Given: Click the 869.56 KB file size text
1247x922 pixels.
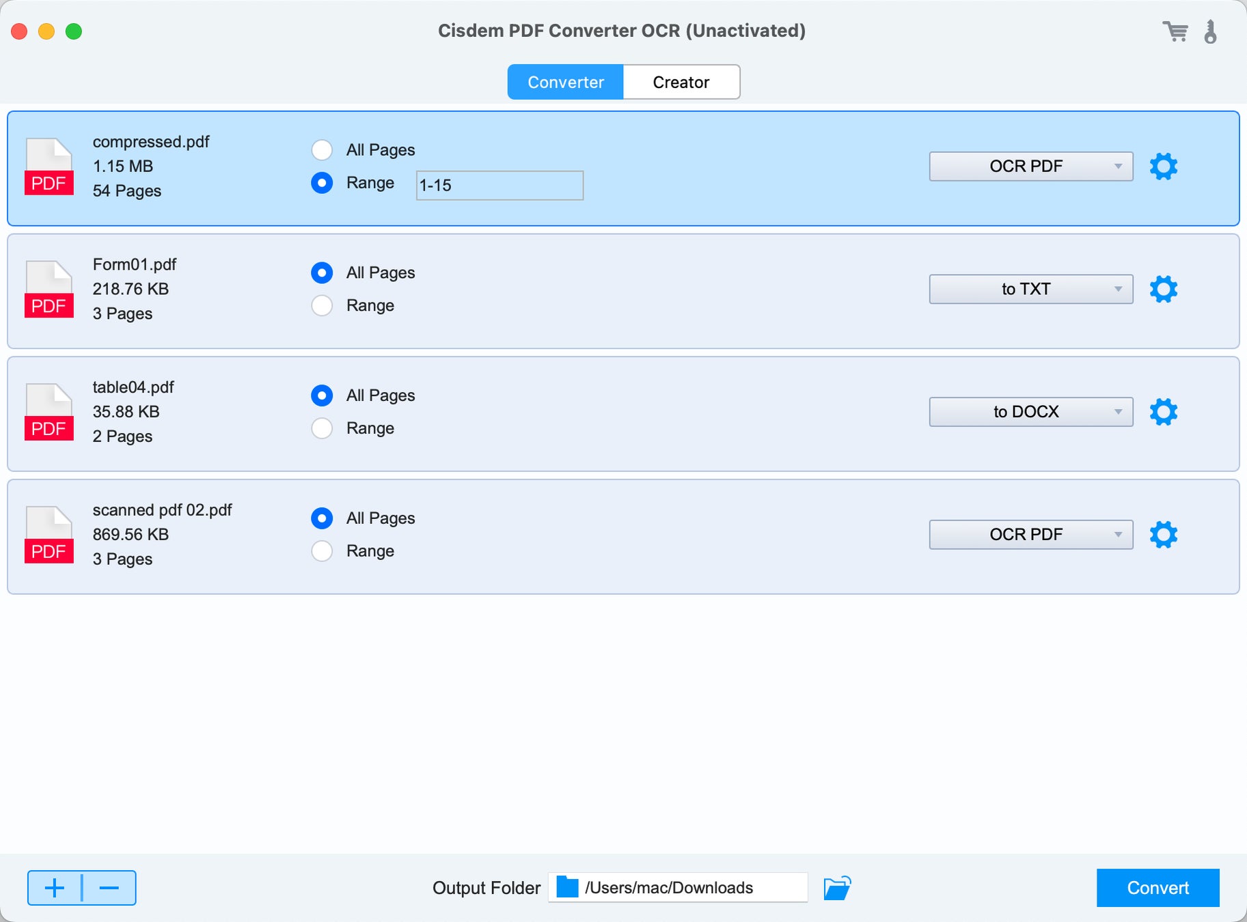Looking at the screenshot, I should tap(131, 535).
